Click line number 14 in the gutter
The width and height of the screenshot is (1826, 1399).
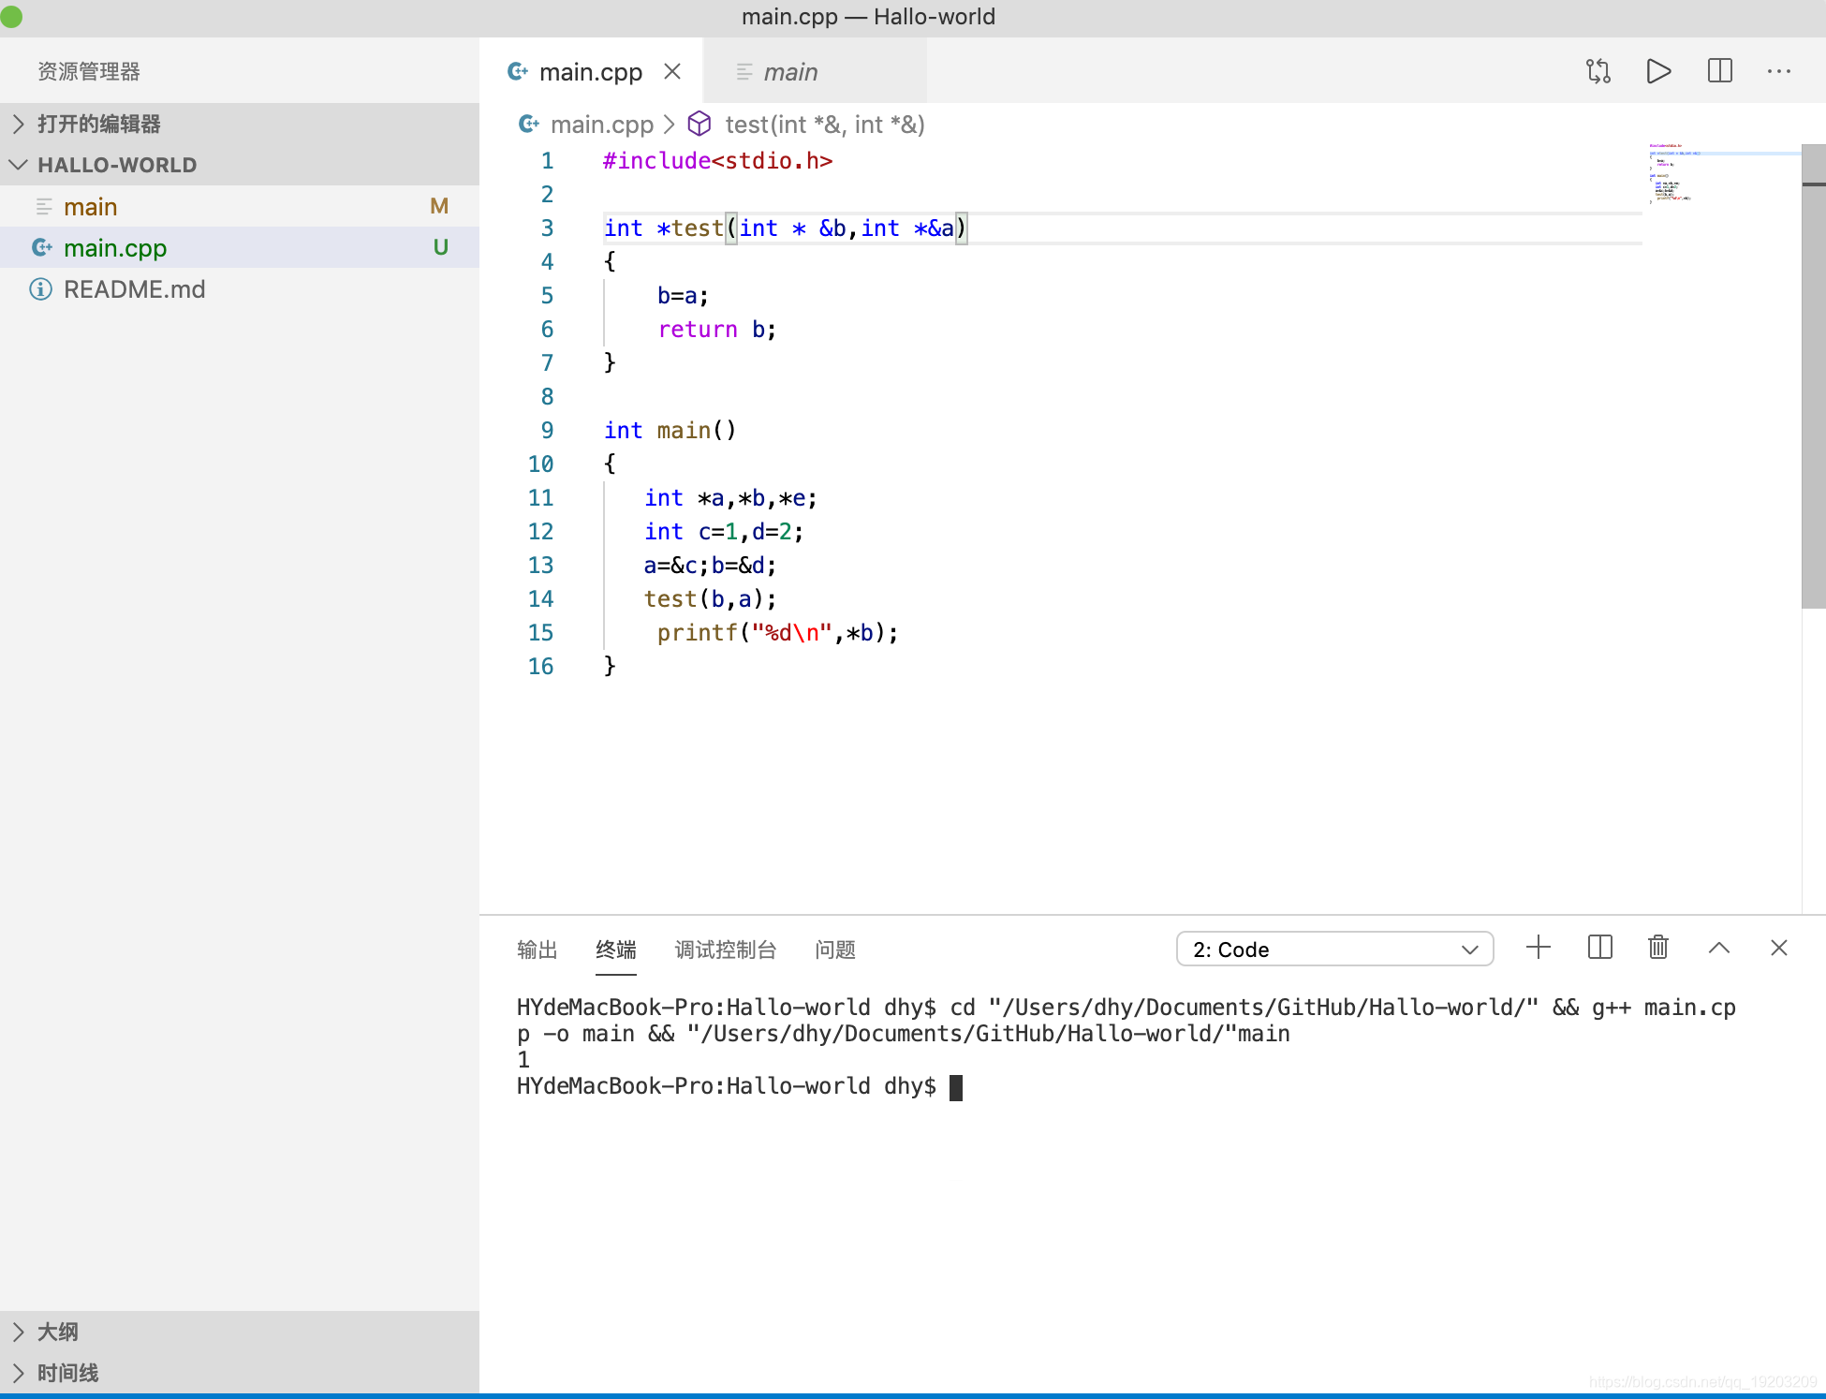[x=540, y=598]
